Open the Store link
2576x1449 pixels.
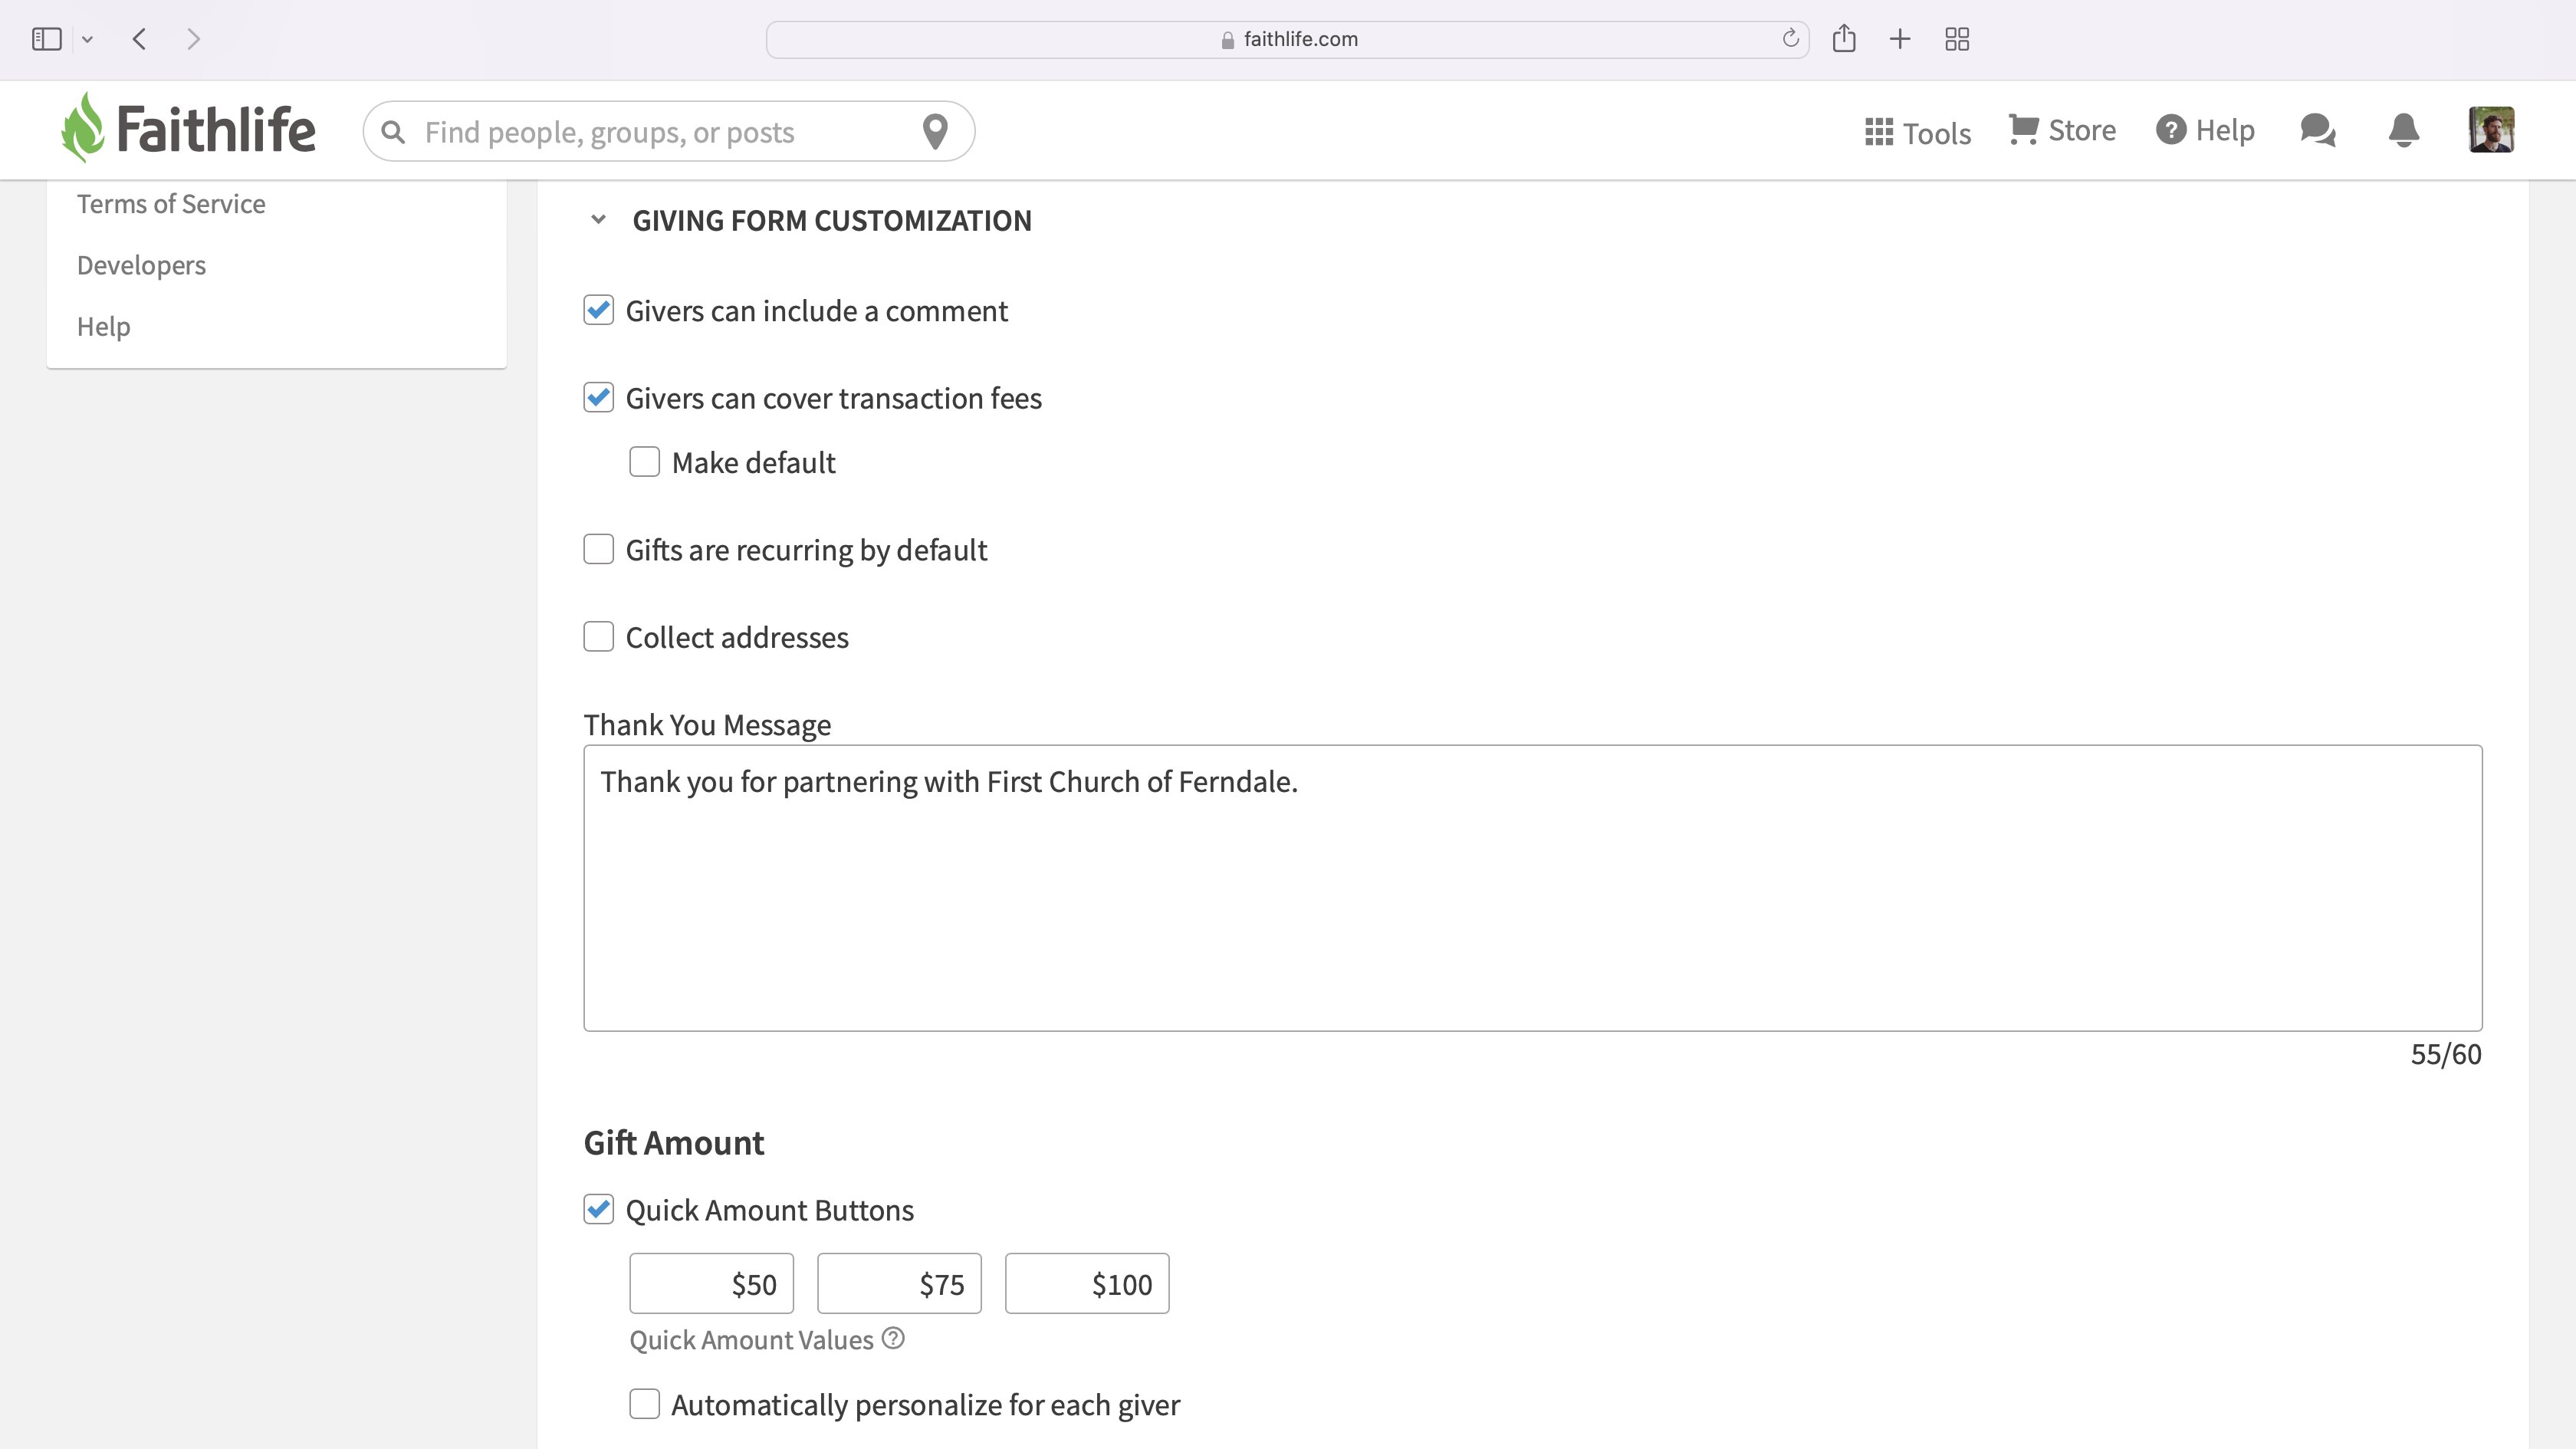[2062, 130]
